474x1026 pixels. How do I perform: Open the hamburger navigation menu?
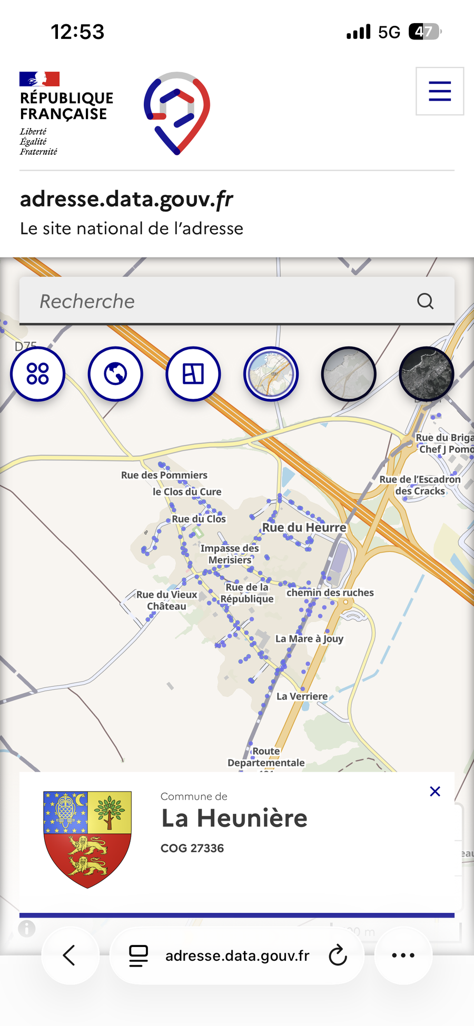point(440,91)
